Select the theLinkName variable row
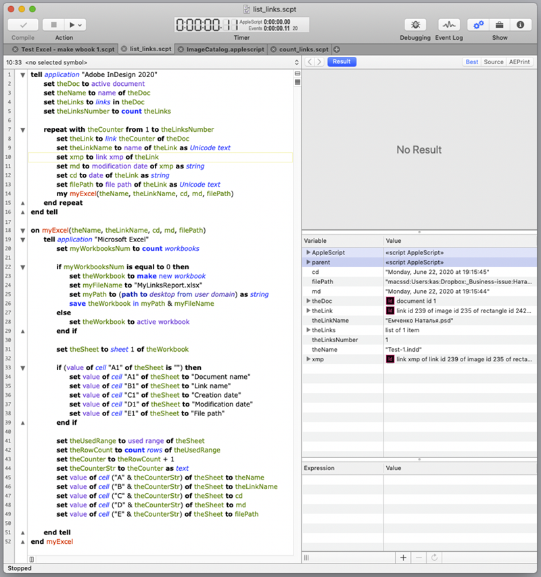Image resolution: width=541 pixels, height=577 pixels. pos(419,321)
